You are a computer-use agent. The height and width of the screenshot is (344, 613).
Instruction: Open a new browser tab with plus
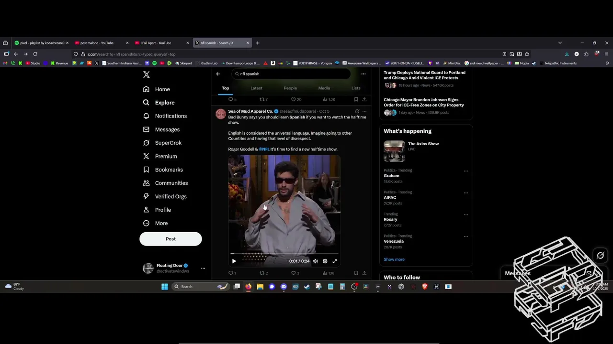258,43
